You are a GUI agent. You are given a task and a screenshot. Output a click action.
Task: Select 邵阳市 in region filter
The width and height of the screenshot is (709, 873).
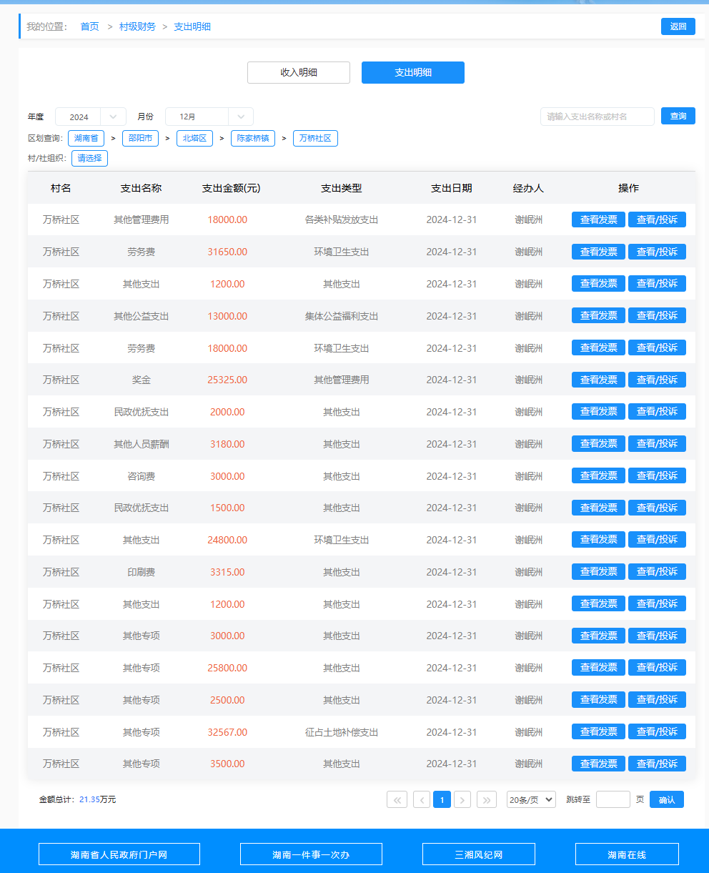tap(141, 138)
